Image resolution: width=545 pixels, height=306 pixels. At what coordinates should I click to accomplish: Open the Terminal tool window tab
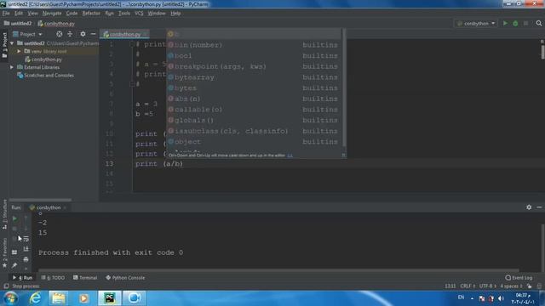pos(85,278)
